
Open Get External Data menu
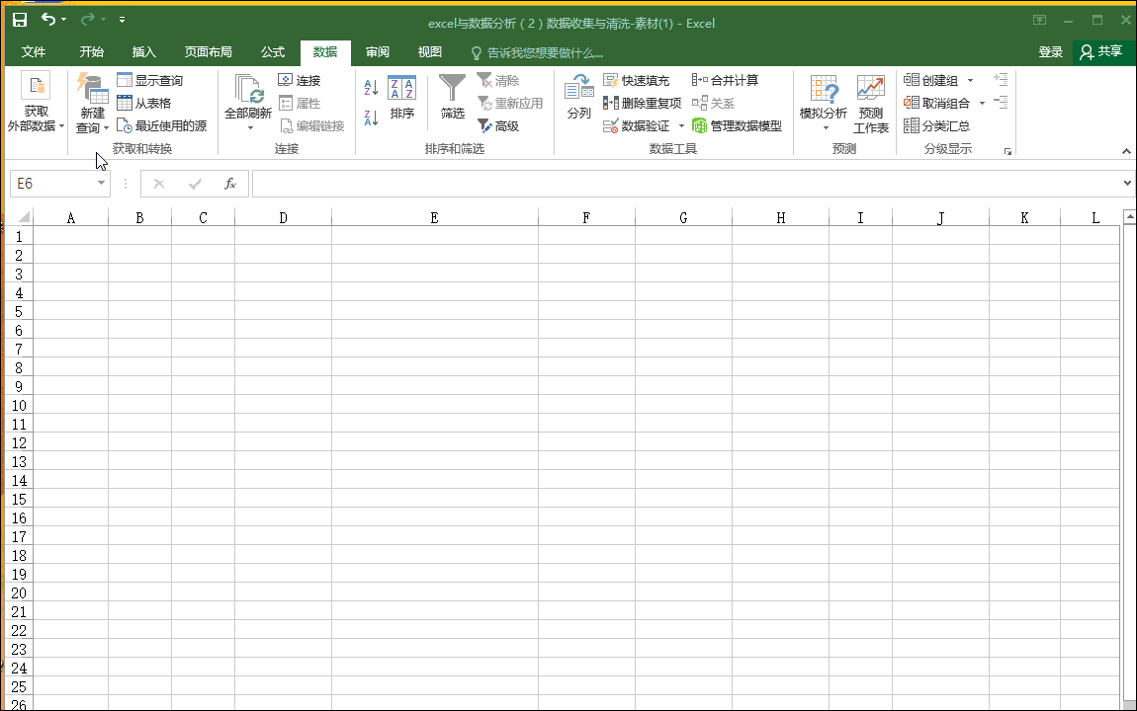[37, 103]
